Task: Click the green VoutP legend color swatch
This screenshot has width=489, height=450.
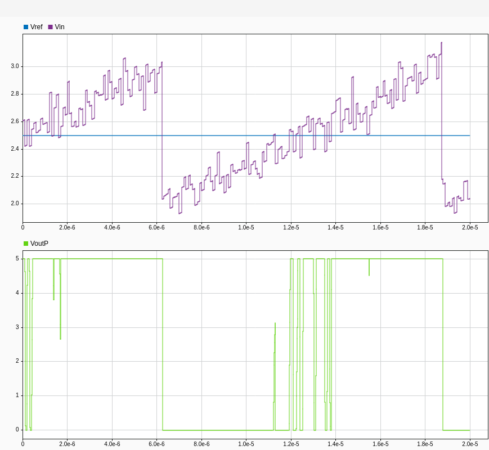Action: pos(26,244)
